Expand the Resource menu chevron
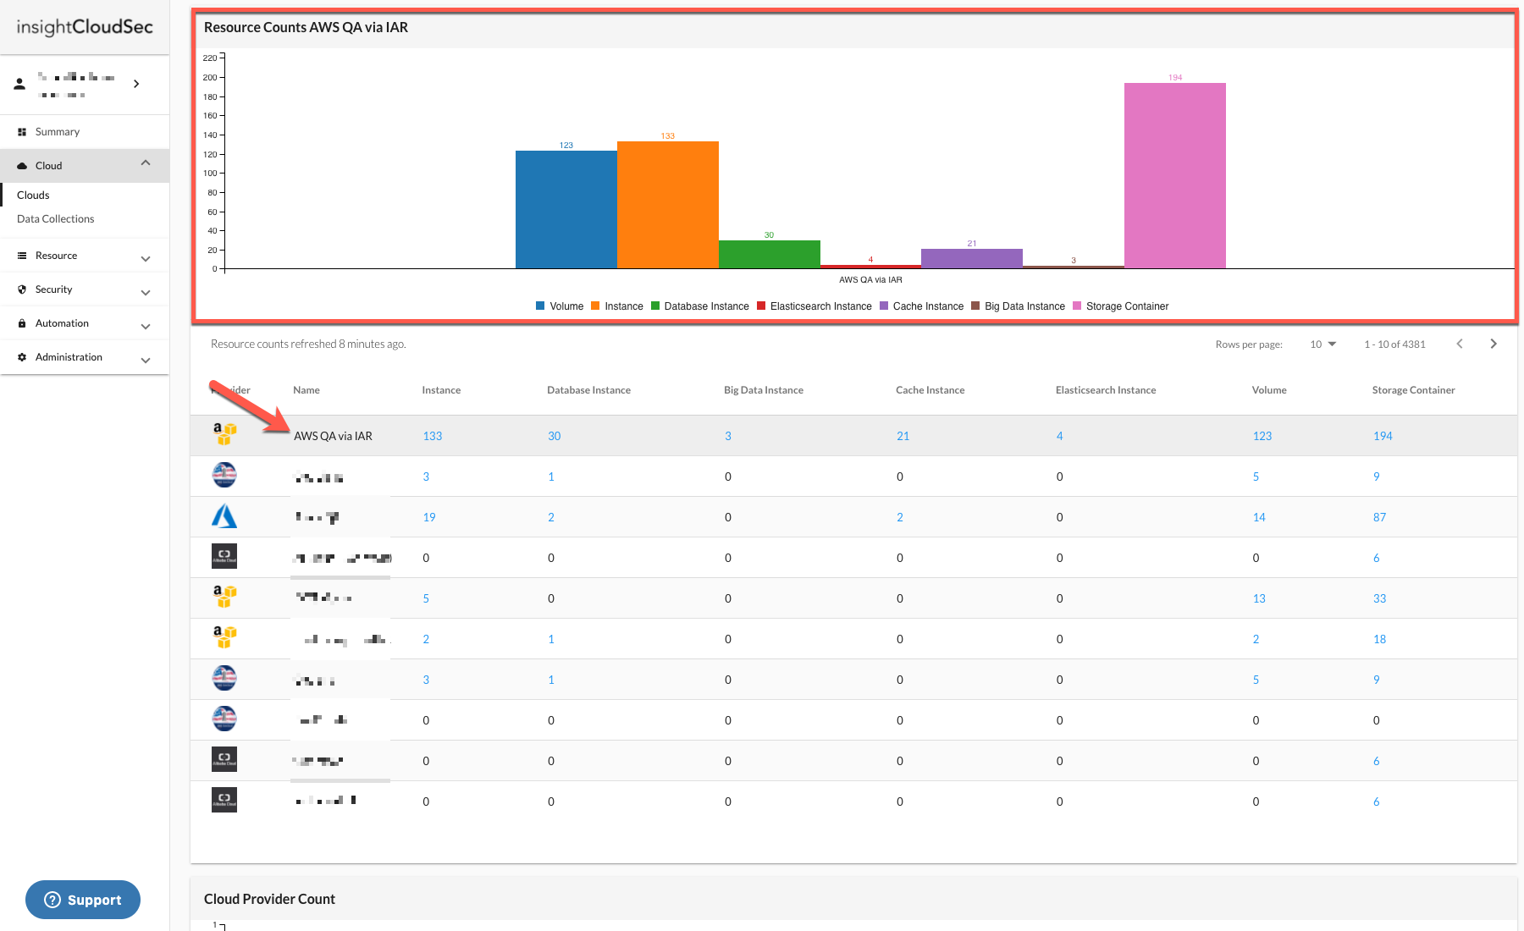The image size is (1524, 931). coord(146,259)
